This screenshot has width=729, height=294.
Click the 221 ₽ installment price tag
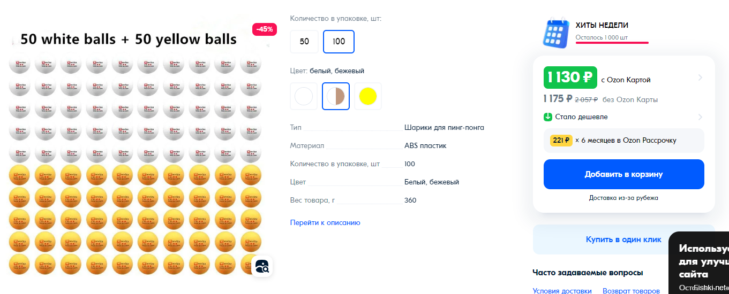[561, 140]
